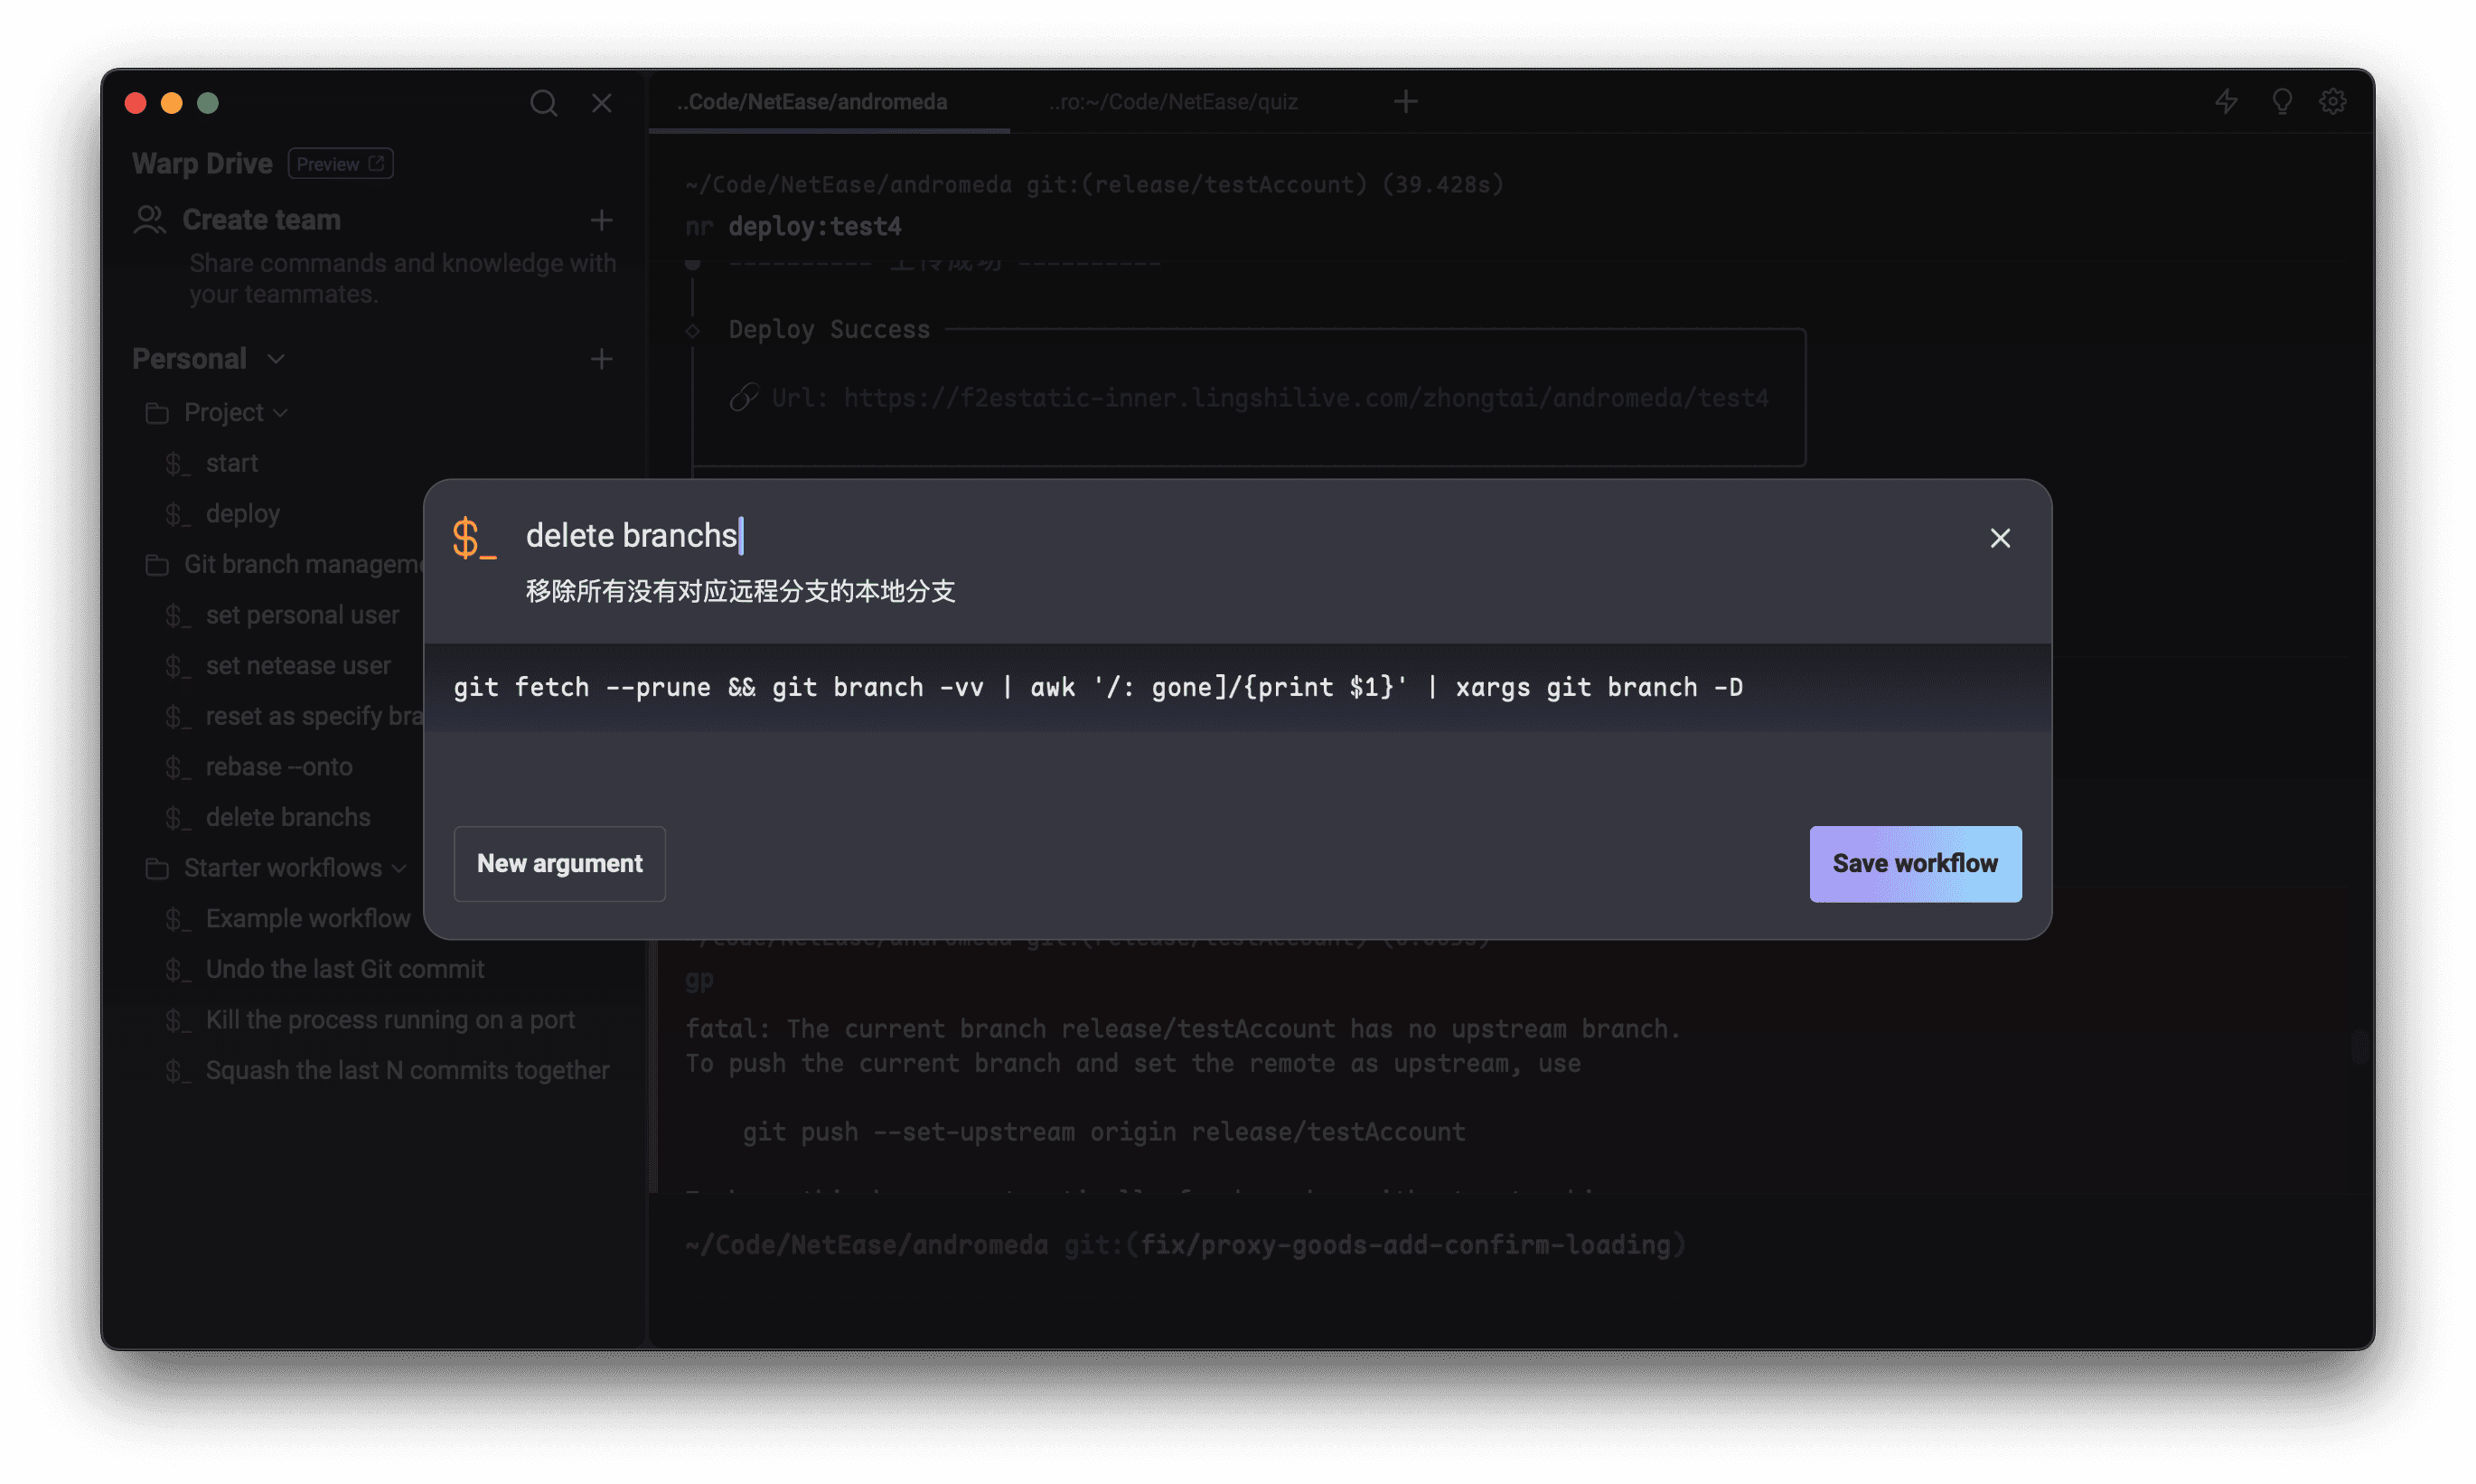Open the delete branchs workflow in sidebar

[288, 818]
